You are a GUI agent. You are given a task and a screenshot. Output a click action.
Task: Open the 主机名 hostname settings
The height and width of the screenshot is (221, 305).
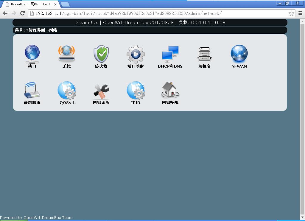(204, 56)
